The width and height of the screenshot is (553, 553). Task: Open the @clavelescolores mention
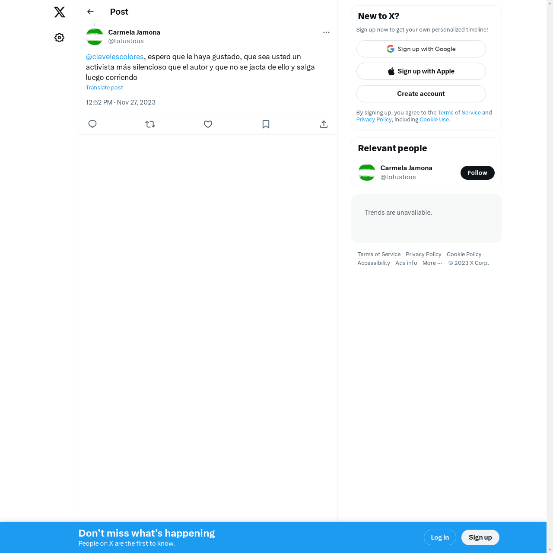coord(114,57)
